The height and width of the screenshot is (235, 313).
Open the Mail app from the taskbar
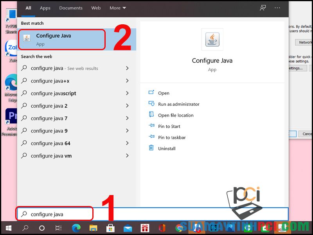coord(128,227)
